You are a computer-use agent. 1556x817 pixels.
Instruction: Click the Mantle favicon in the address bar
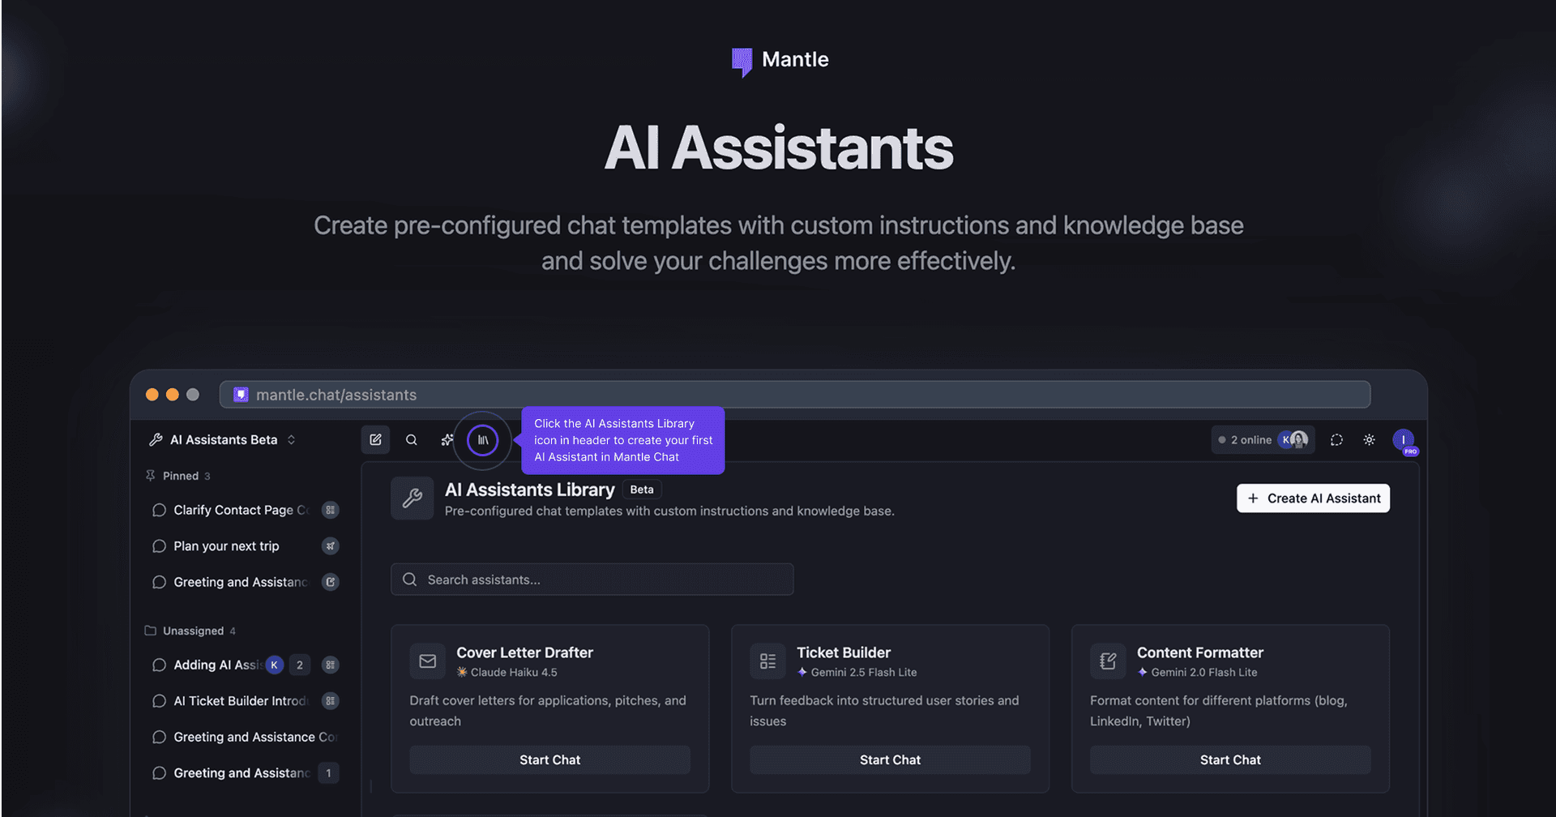241,395
